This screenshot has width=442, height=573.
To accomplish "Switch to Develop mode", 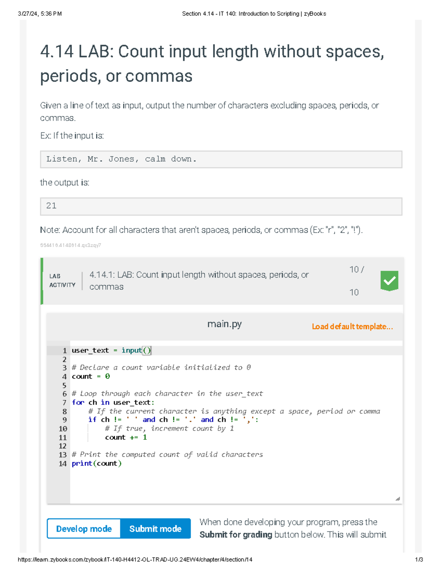I will tap(84, 529).
